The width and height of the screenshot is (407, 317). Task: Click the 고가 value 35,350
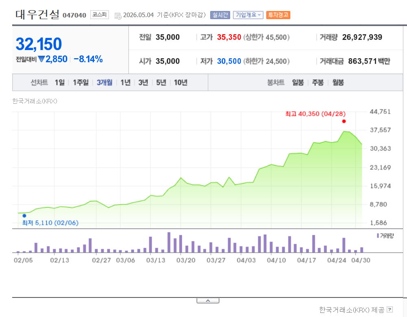tap(229, 37)
